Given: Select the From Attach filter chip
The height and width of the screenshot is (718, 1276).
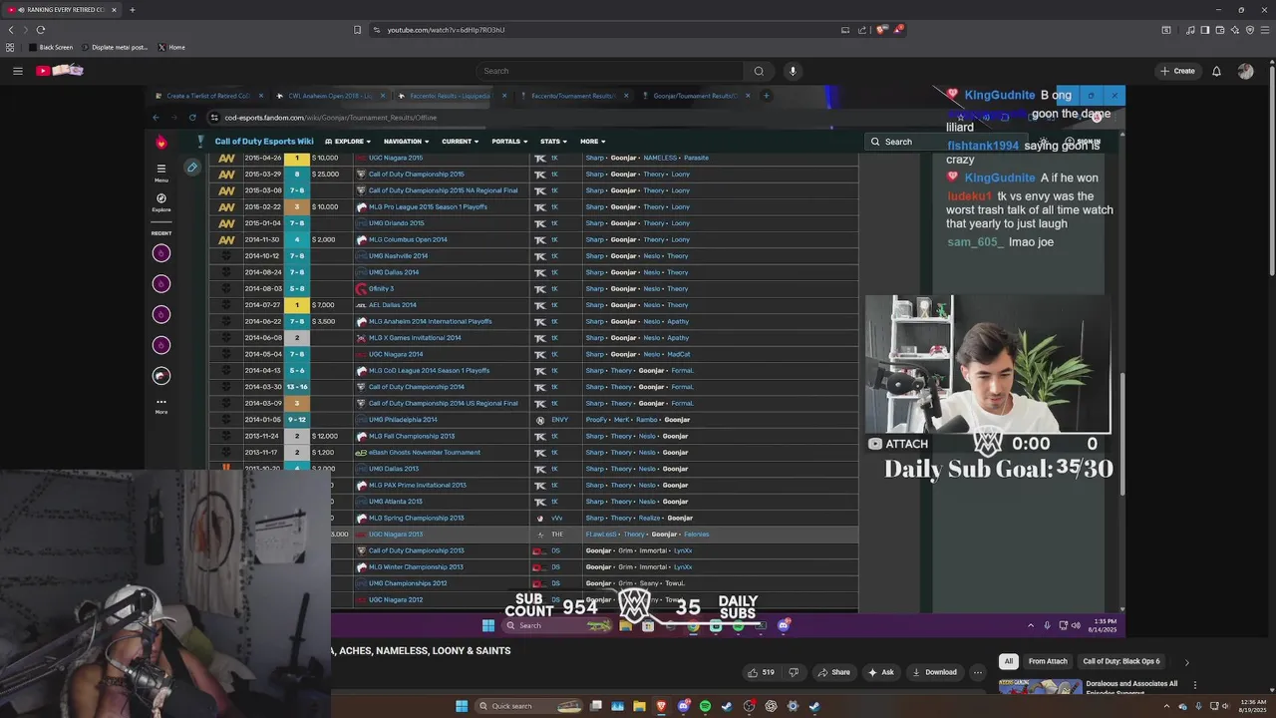Looking at the screenshot, I should click(1048, 661).
